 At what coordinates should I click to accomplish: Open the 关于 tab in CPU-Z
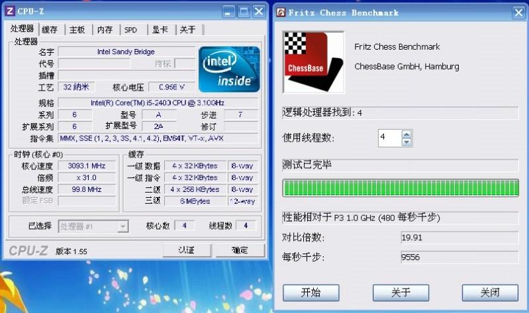188,30
